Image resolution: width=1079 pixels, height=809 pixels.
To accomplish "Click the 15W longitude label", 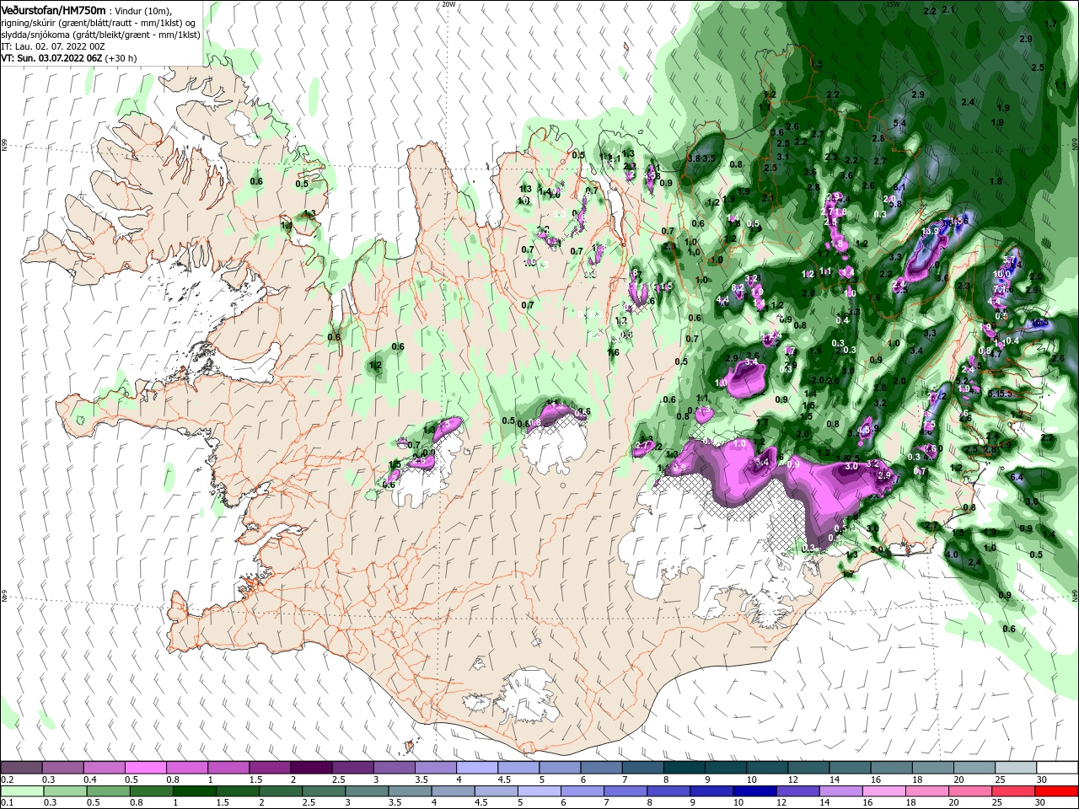I will [893, 4].
